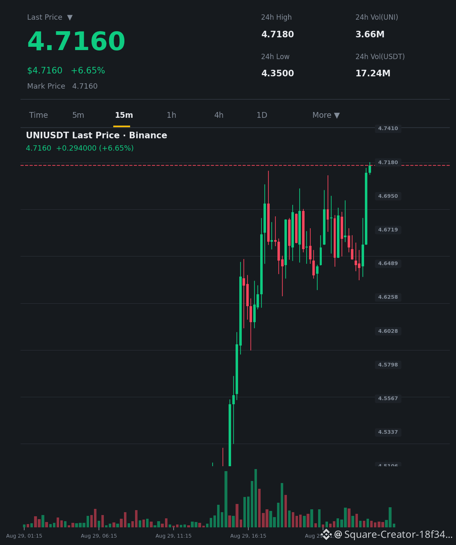Image resolution: width=456 pixels, height=545 pixels.
Task: Click the Aug 29, 11:15 time label
Action: point(174,536)
